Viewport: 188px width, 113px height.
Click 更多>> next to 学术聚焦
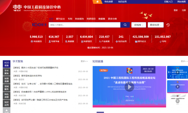tap(84, 61)
